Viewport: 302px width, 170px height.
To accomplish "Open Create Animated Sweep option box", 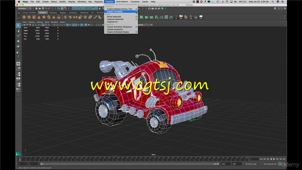I will (x=136, y=32).
